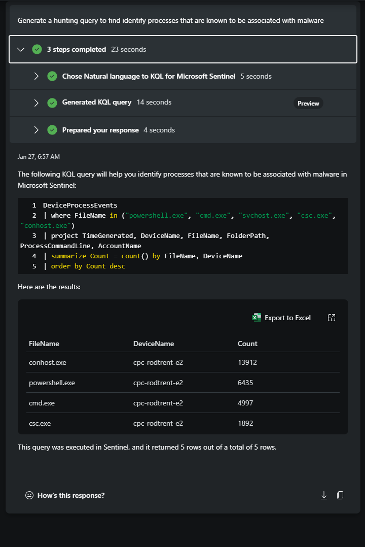The width and height of the screenshot is (365, 547).
Task: Click device name in csc.exe row
Action: [158, 423]
